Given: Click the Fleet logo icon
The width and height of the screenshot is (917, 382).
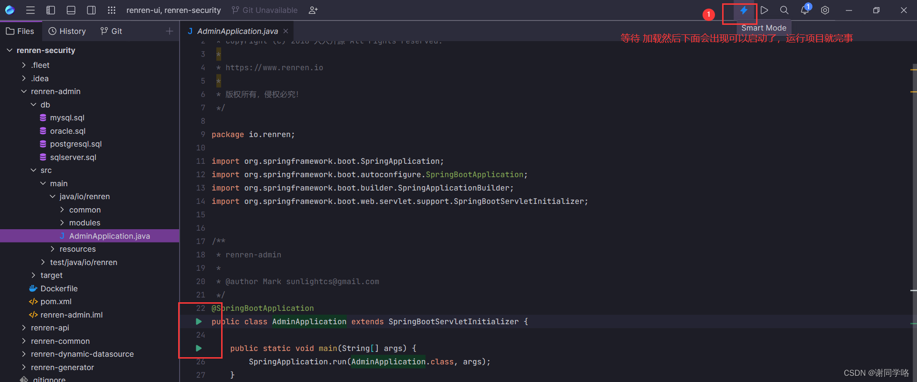Looking at the screenshot, I should pos(10,10).
